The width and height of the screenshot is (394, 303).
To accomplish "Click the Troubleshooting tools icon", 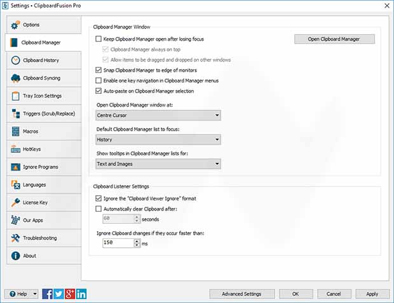I will [x=15, y=238].
